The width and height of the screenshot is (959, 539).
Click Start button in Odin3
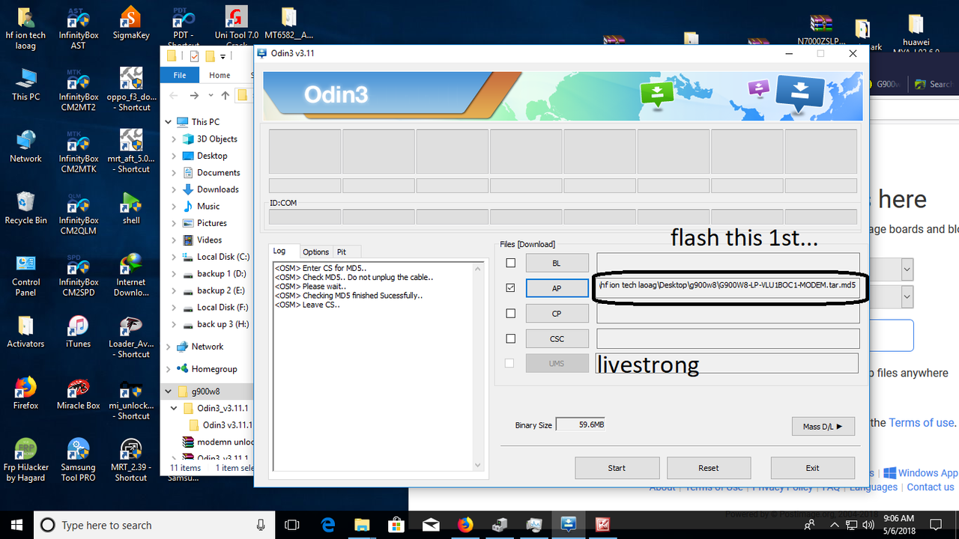point(617,468)
